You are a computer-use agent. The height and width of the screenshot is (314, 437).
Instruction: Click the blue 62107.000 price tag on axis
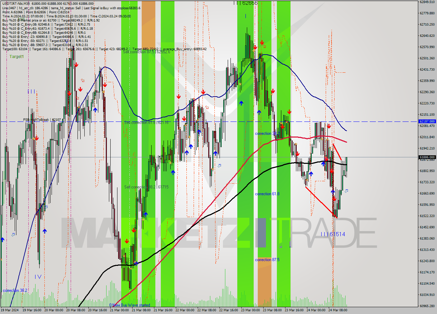coord(427,122)
